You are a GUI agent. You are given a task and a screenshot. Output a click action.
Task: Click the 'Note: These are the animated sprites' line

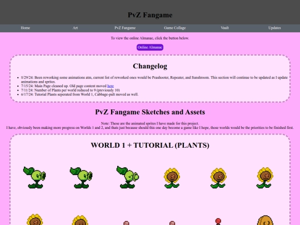[x=150, y=123]
